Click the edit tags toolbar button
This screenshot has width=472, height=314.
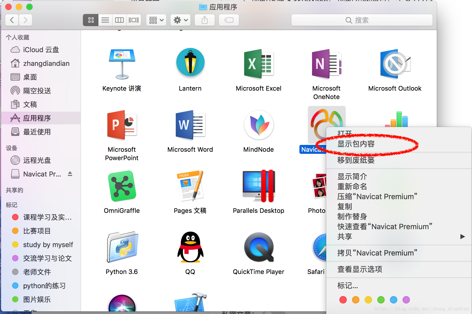229,20
